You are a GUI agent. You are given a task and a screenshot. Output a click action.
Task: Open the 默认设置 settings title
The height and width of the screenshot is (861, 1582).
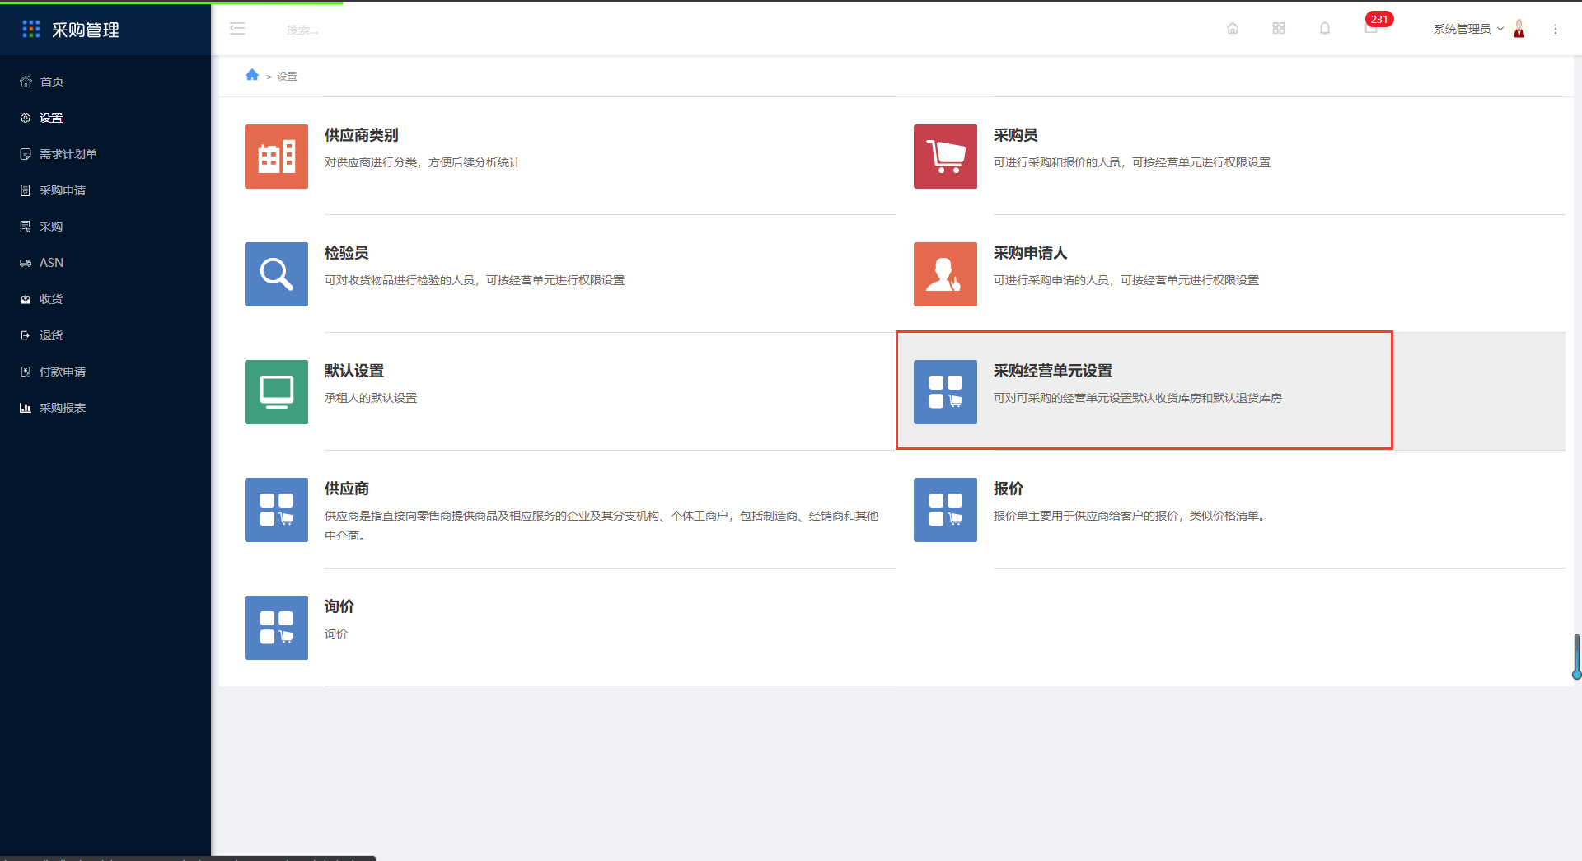point(353,371)
